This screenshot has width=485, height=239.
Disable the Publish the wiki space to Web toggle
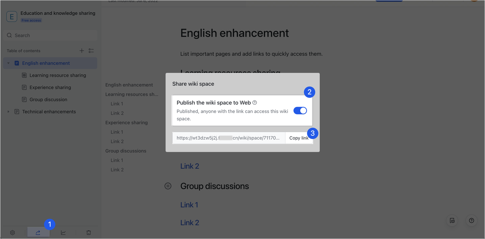(300, 110)
